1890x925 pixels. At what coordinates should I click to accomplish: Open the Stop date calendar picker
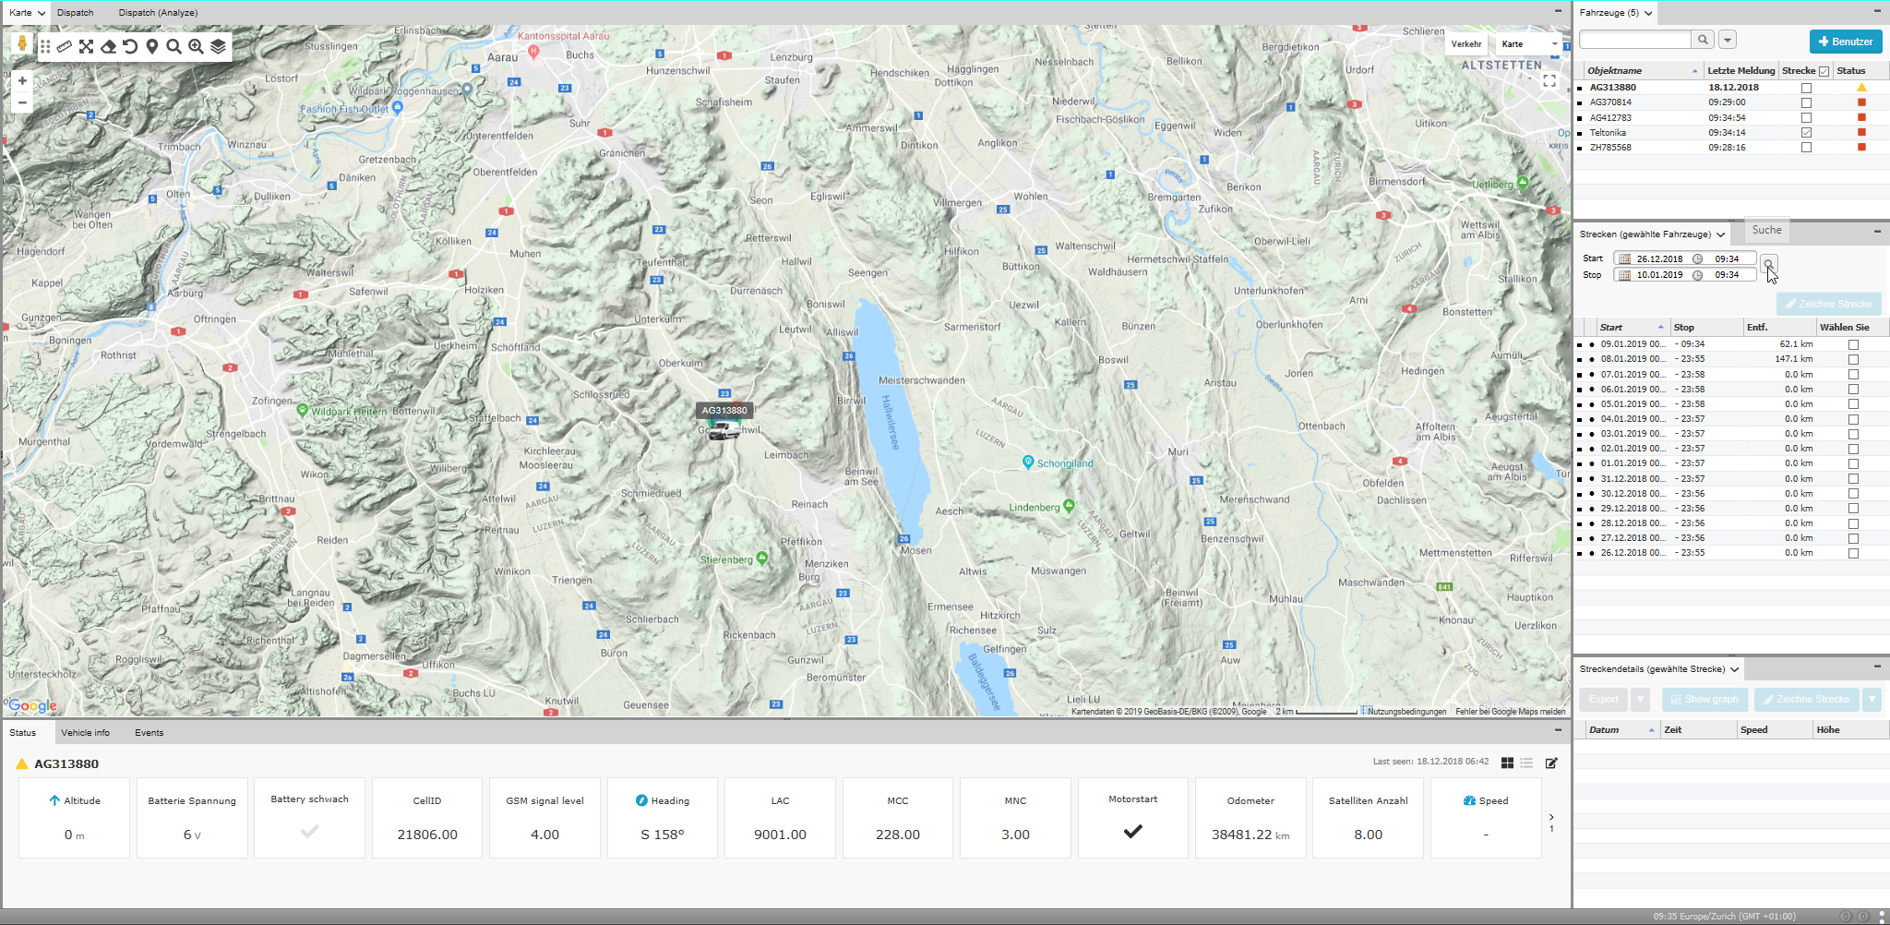tap(1625, 275)
